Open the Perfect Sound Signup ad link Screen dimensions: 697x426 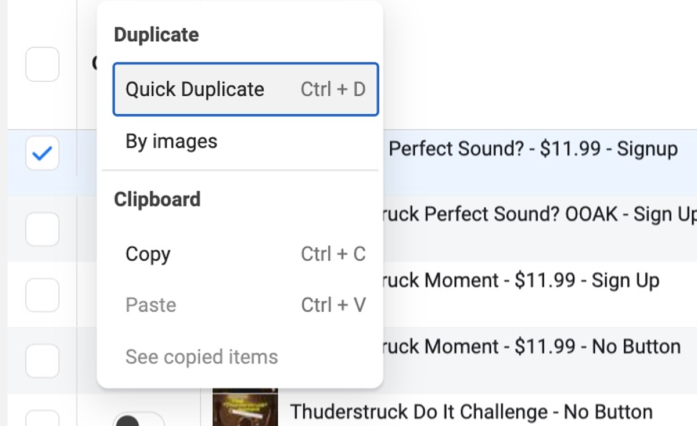(533, 149)
